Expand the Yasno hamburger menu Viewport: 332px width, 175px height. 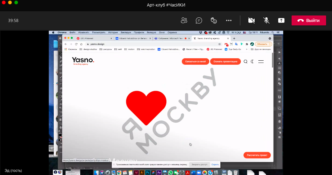pyautogui.click(x=261, y=62)
